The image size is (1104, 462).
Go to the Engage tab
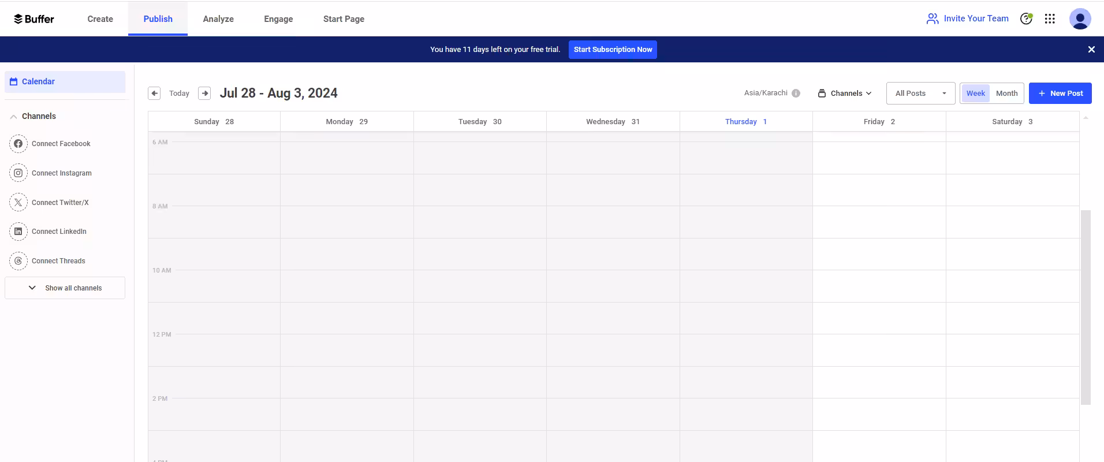pyautogui.click(x=278, y=19)
